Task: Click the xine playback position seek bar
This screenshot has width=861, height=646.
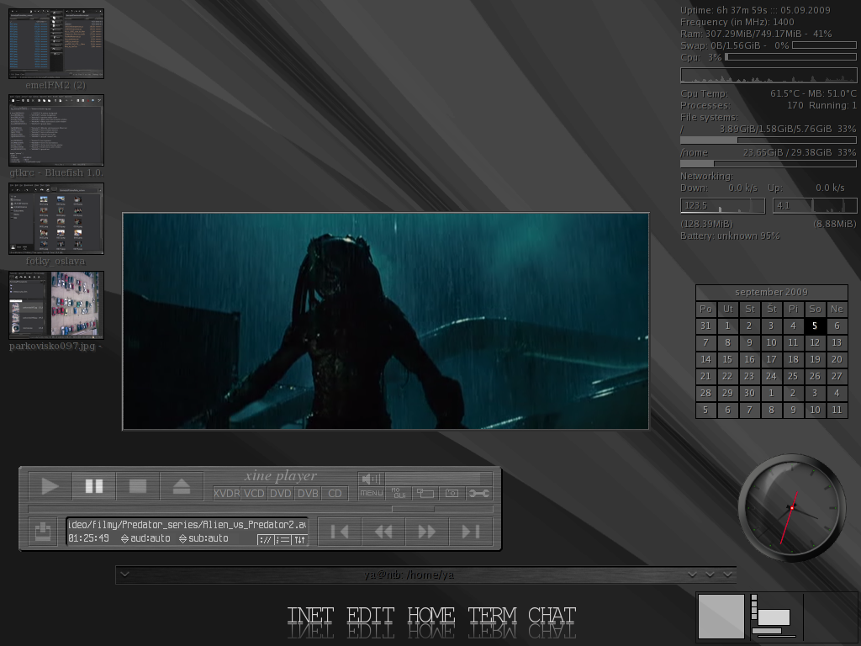Action: click(261, 509)
